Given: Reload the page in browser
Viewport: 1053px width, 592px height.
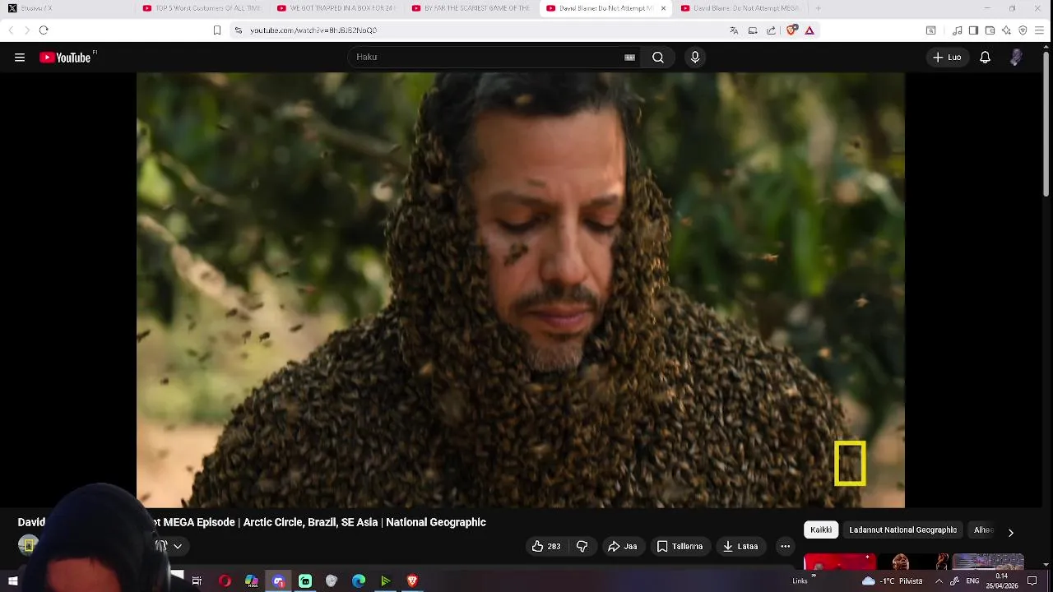Looking at the screenshot, I should [44, 30].
